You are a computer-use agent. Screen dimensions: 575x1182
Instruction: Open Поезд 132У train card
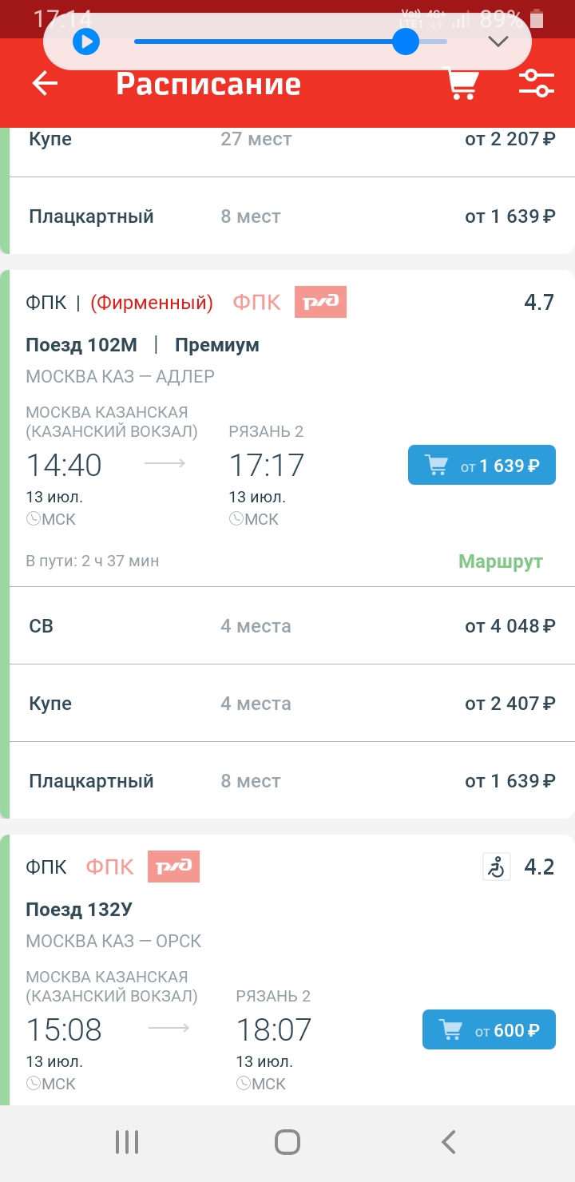pos(78,910)
